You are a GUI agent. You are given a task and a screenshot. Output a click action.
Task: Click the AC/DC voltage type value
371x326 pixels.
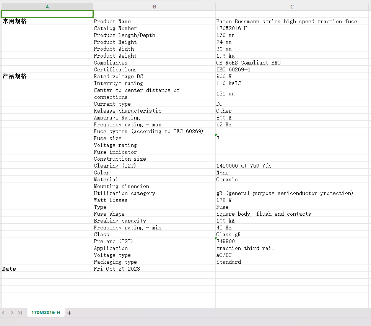(x=292, y=255)
